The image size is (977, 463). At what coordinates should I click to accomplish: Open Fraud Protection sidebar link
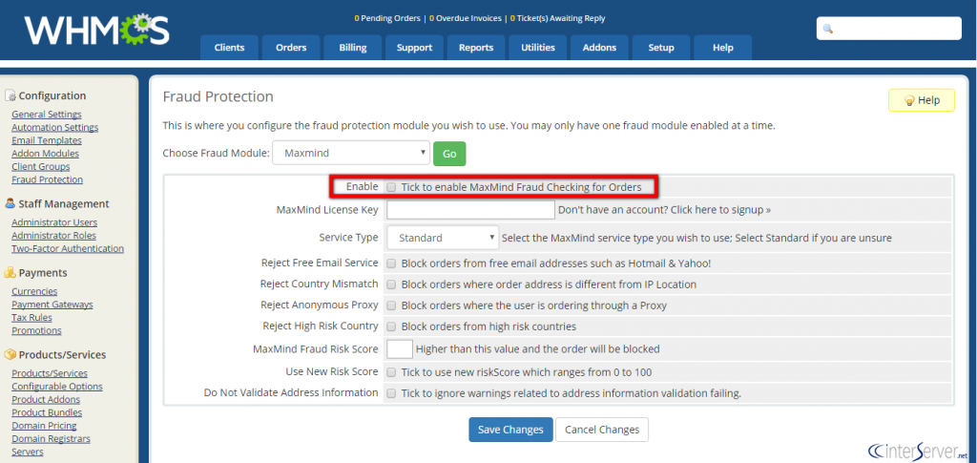pyautogui.click(x=48, y=179)
